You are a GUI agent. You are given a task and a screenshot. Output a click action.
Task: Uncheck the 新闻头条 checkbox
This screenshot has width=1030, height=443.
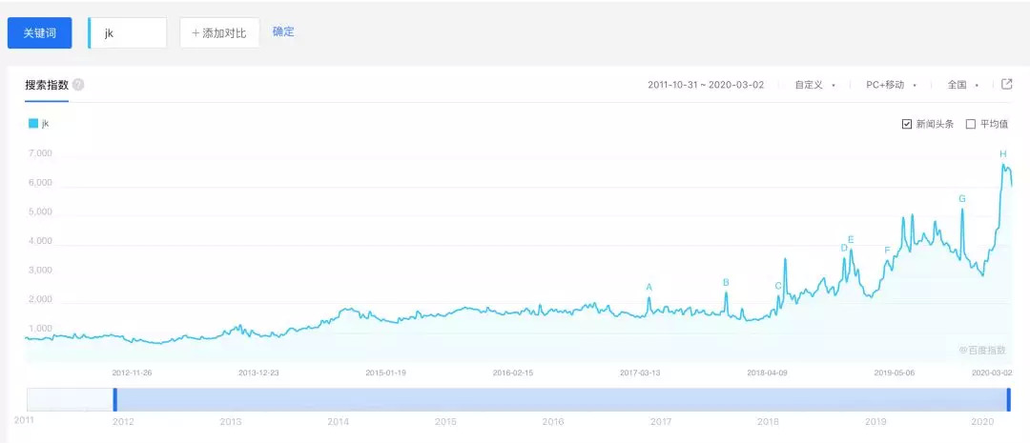[907, 124]
